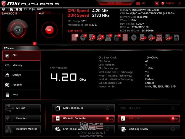Disable the HD Audio Controller switch
Image resolution: width=185 pixels, height=139 pixels.
pyautogui.click(x=109, y=119)
